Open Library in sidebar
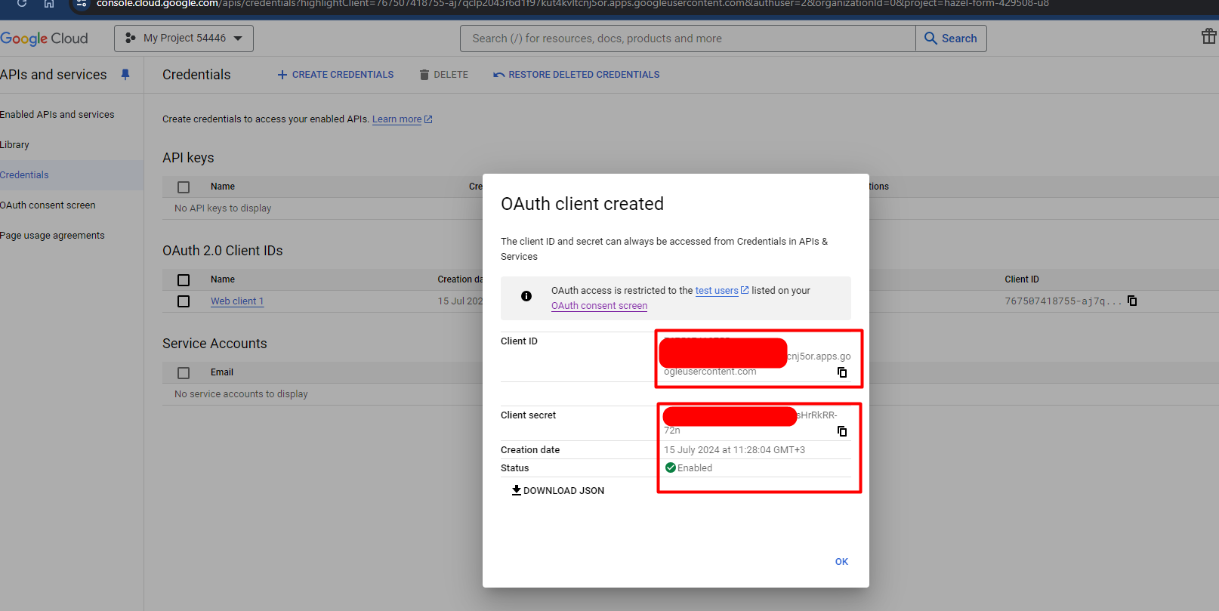1219x611 pixels. (14, 145)
